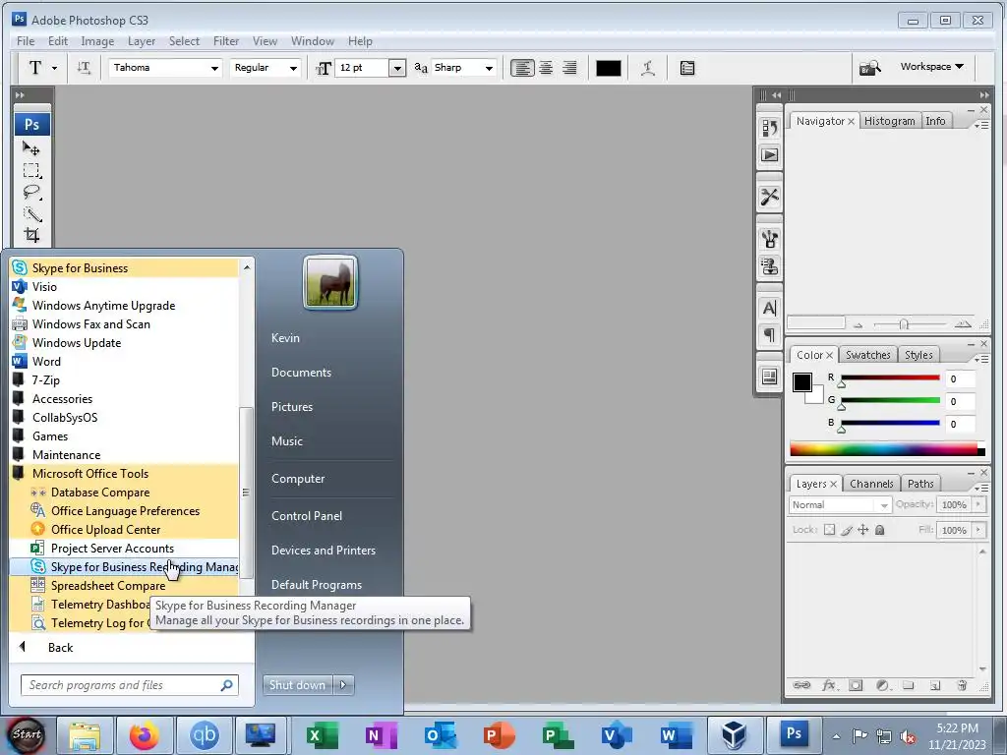This screenshot has height=755, width=1007.
Task: Right align text in options bar
Action: (x=569, y=68)
